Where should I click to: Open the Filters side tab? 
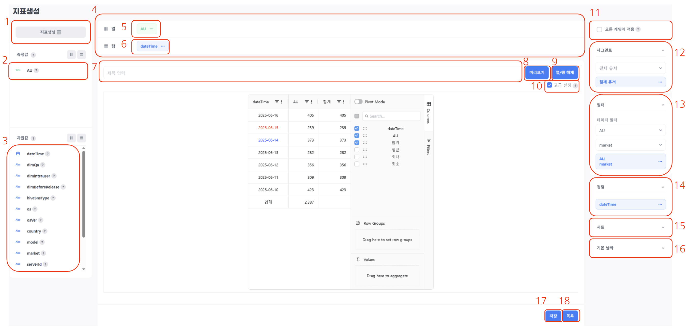429,147
